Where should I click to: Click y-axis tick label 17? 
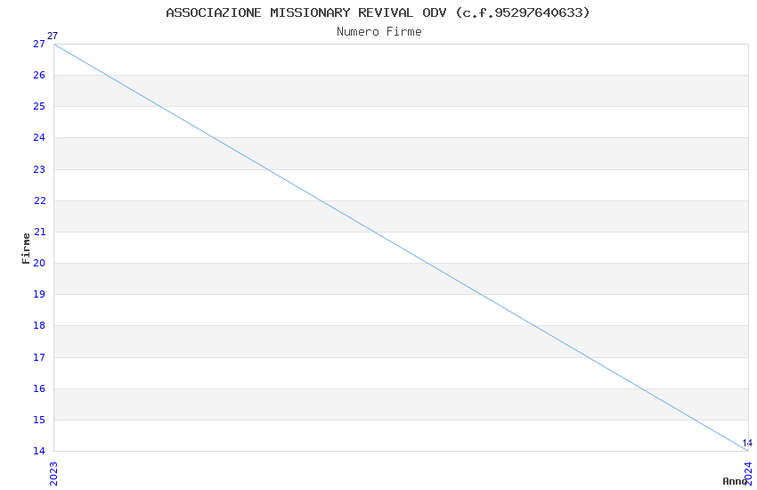tap(39, 357)
